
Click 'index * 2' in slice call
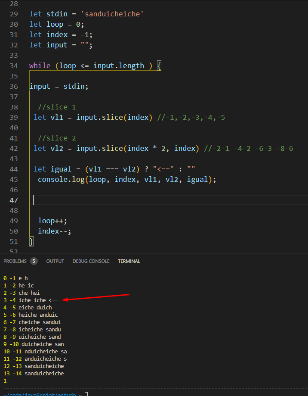(146, 149)
